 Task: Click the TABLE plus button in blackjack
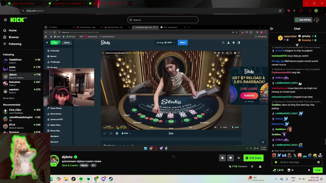click(x=224, y=127)
